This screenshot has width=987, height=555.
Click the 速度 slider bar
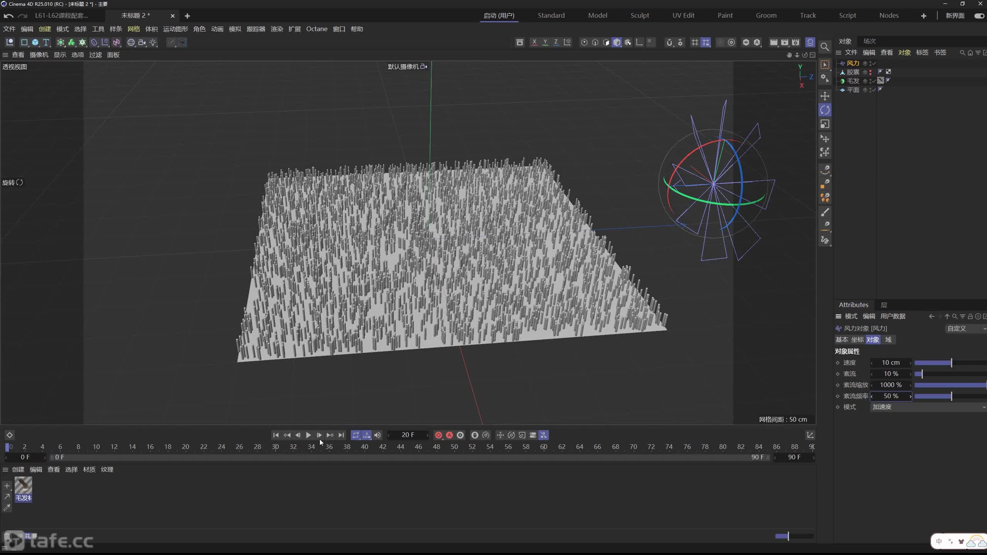(x=950, y=363)
